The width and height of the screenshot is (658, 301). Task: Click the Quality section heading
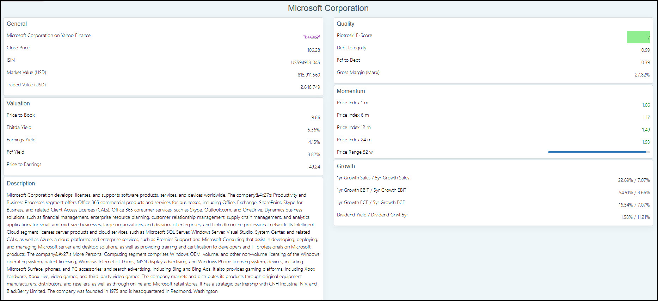[345, 24]
